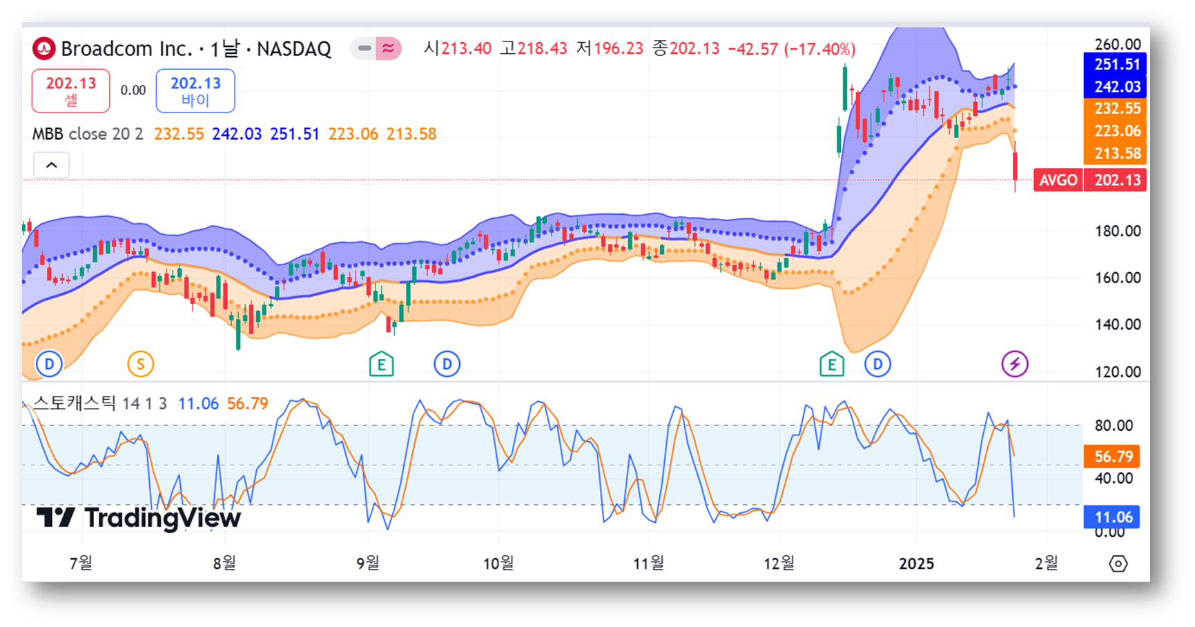Click the 180.00 price scale label
1195x627 pixels.
pyautogui.click(x=1118, y=231)
